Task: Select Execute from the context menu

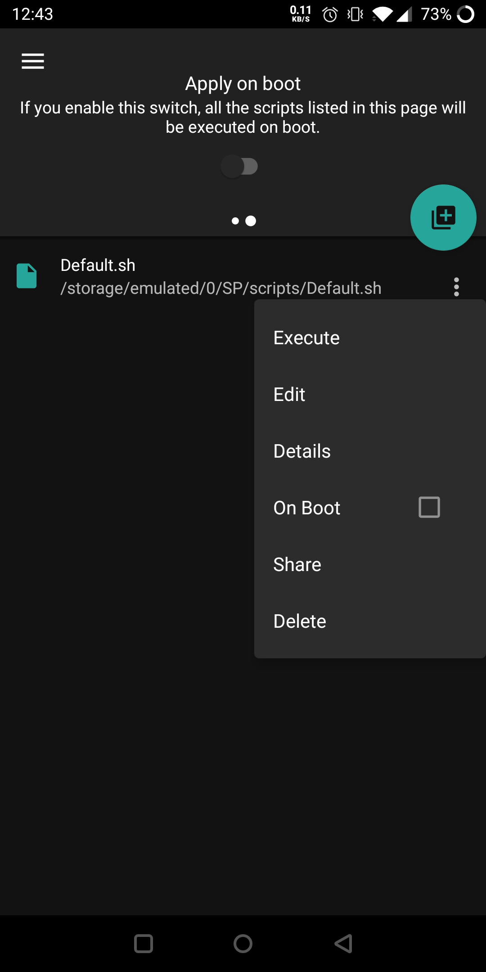Action: pos(306,338)
